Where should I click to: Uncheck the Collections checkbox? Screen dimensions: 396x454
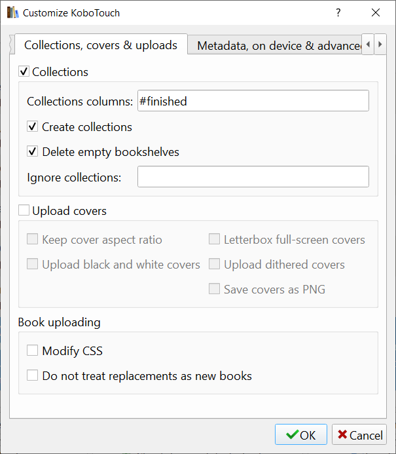tap(24, 72)
